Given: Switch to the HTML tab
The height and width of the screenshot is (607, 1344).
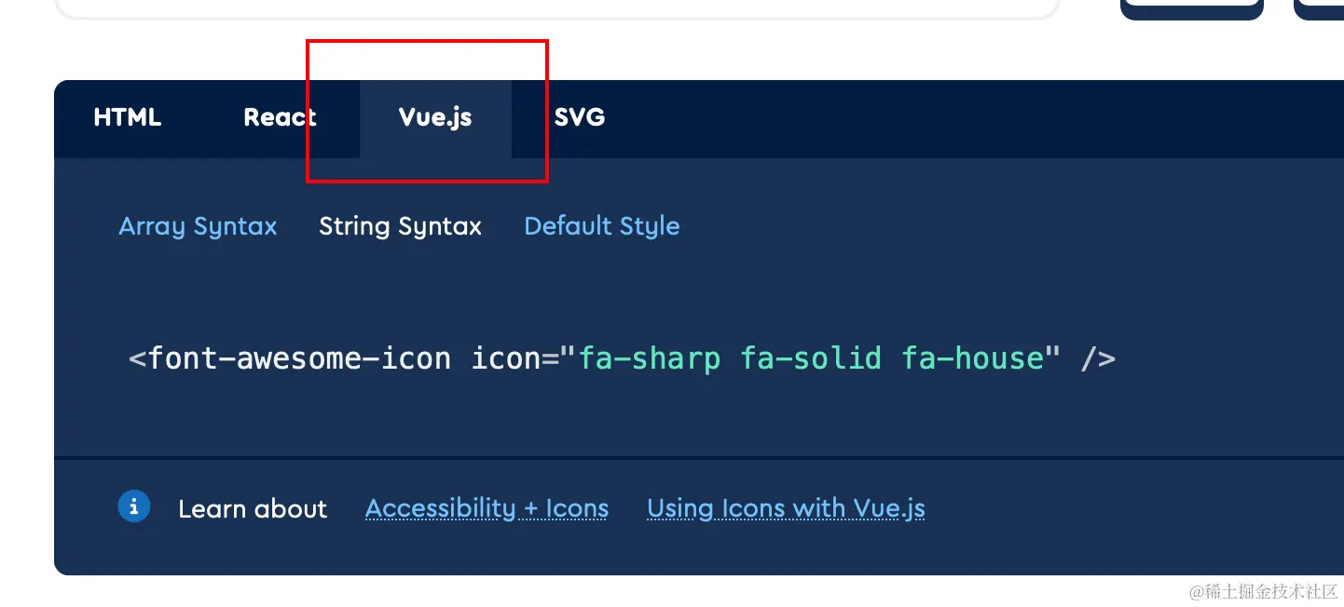Looking at the screenshot, I should [x=128, y=117].
